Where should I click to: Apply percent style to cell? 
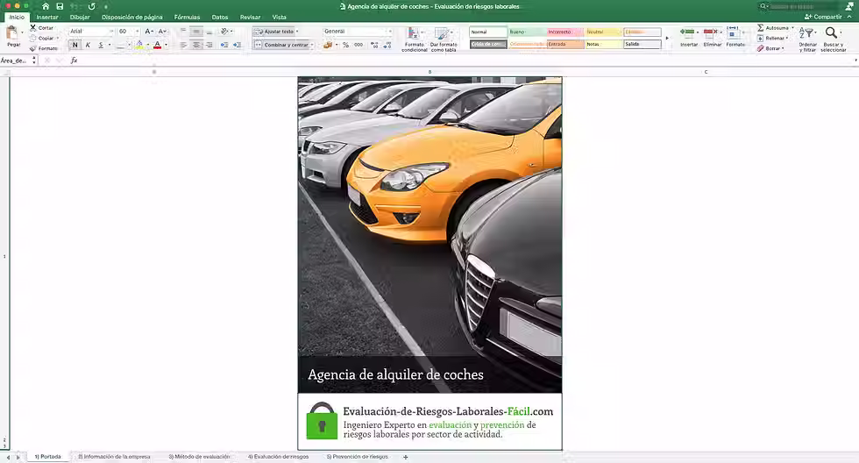point(345,45)
